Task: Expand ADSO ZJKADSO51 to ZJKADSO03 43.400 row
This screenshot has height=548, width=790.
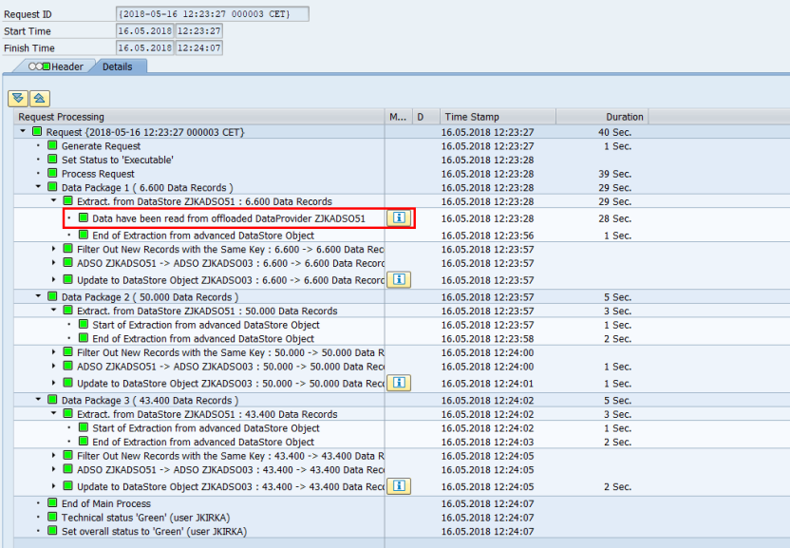Action: point(54,469)
